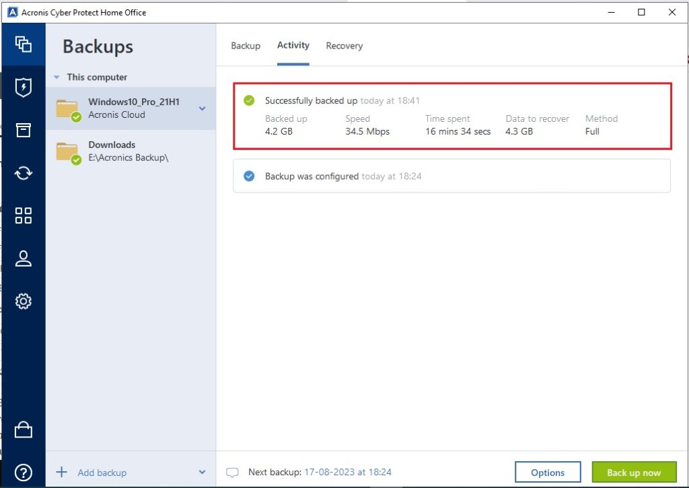The image size is (689, 488).
Task: Click the 4.2 GB backed up value
Action: click(x=279, y=131)
